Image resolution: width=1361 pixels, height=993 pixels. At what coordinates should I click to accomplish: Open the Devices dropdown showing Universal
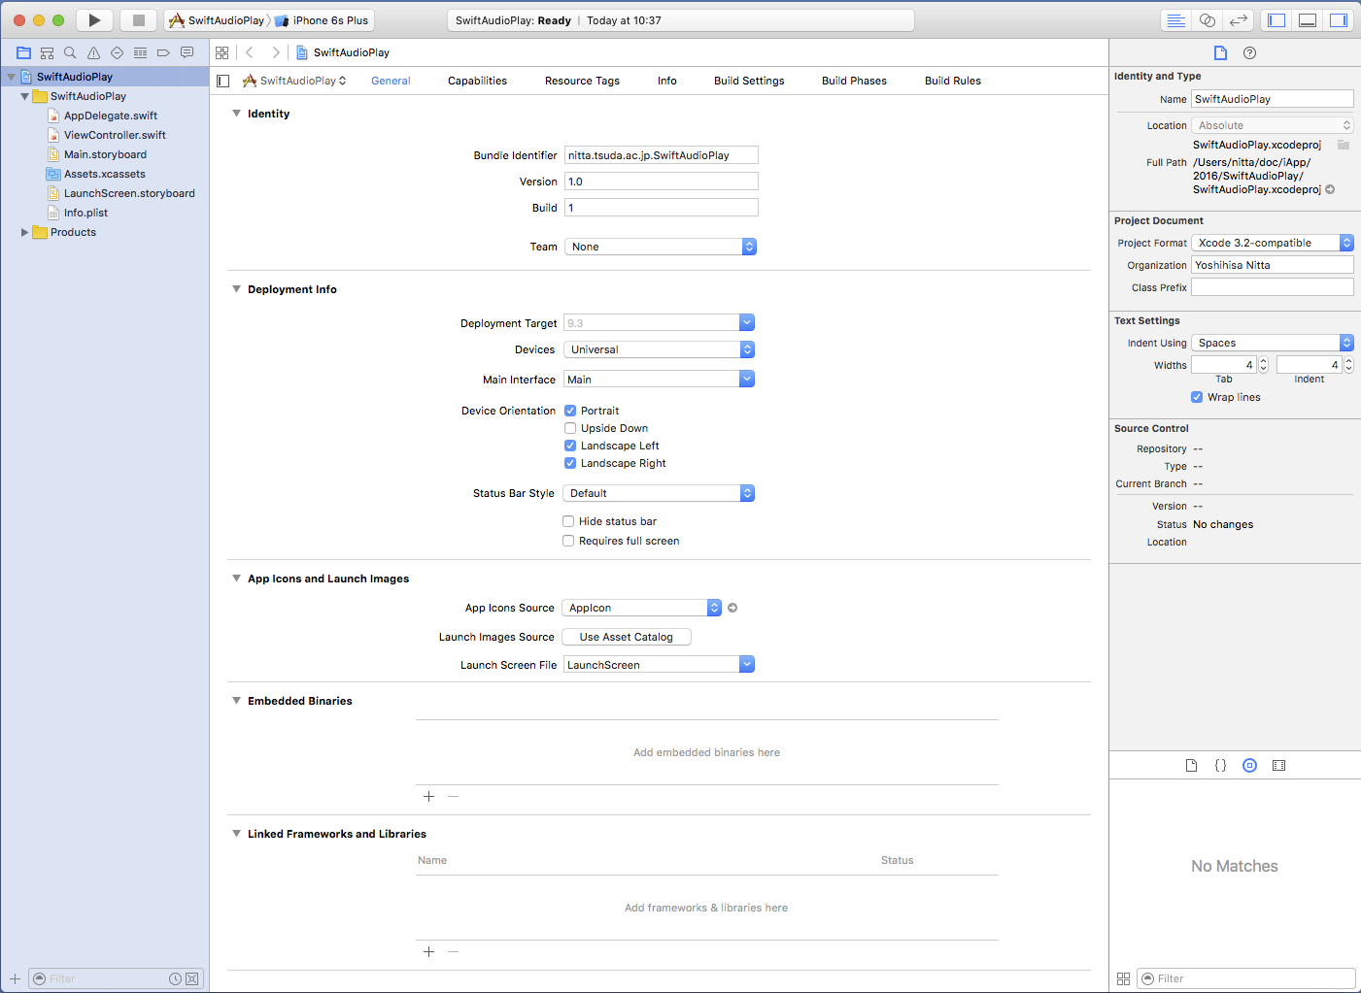(x=659, y=349)
